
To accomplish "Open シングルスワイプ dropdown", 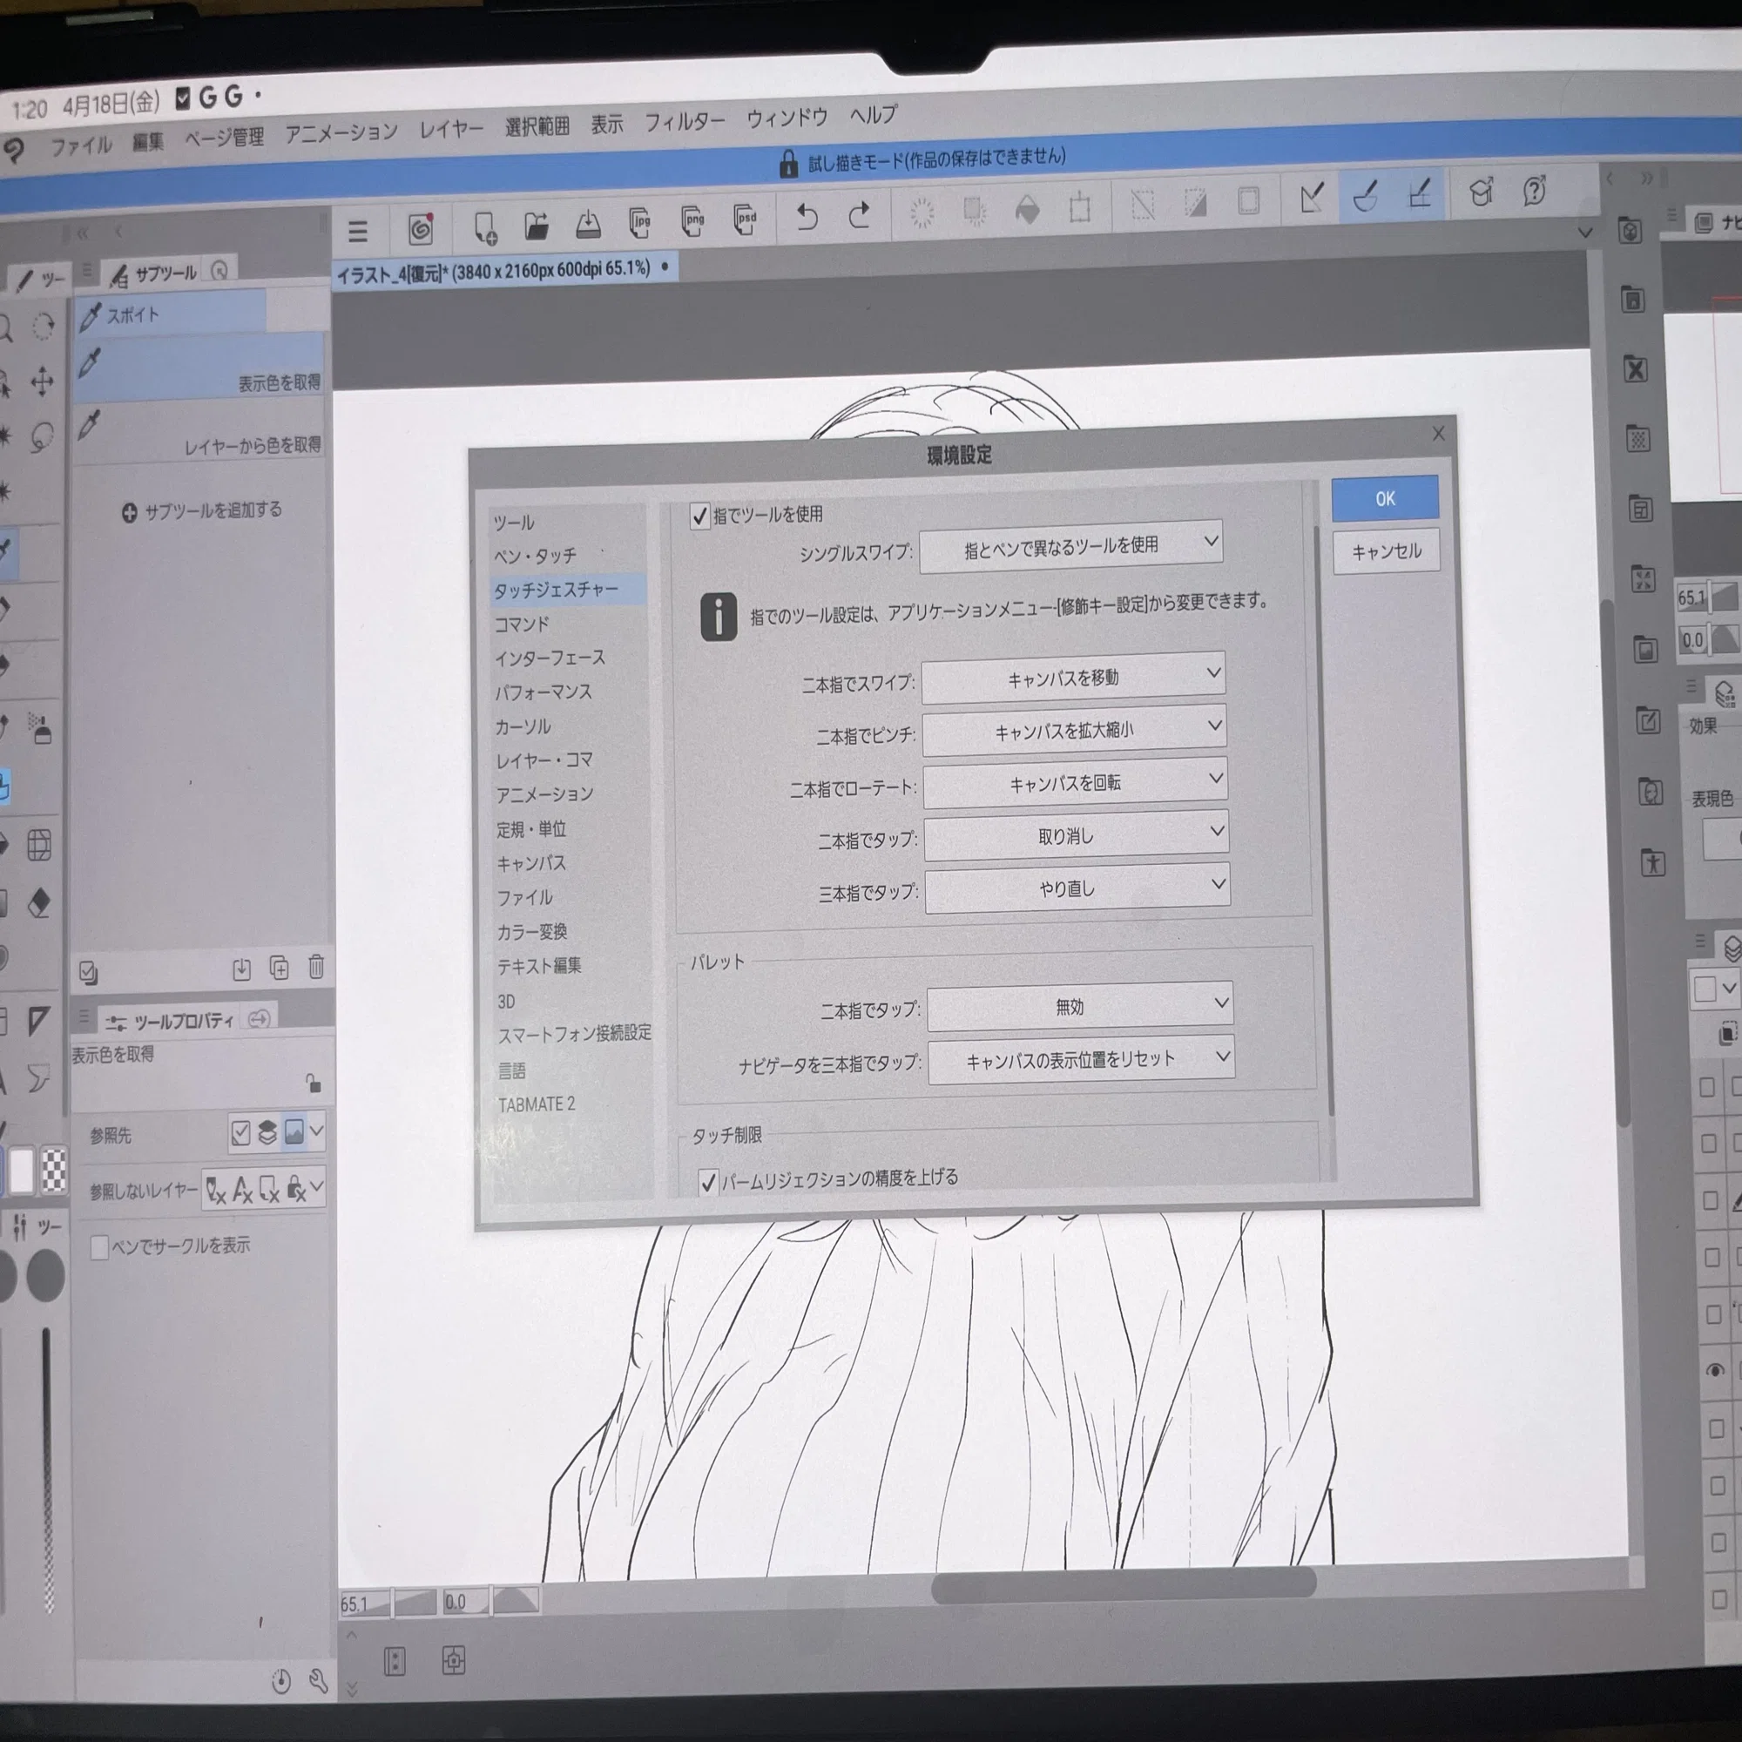I will [1071, 546].
